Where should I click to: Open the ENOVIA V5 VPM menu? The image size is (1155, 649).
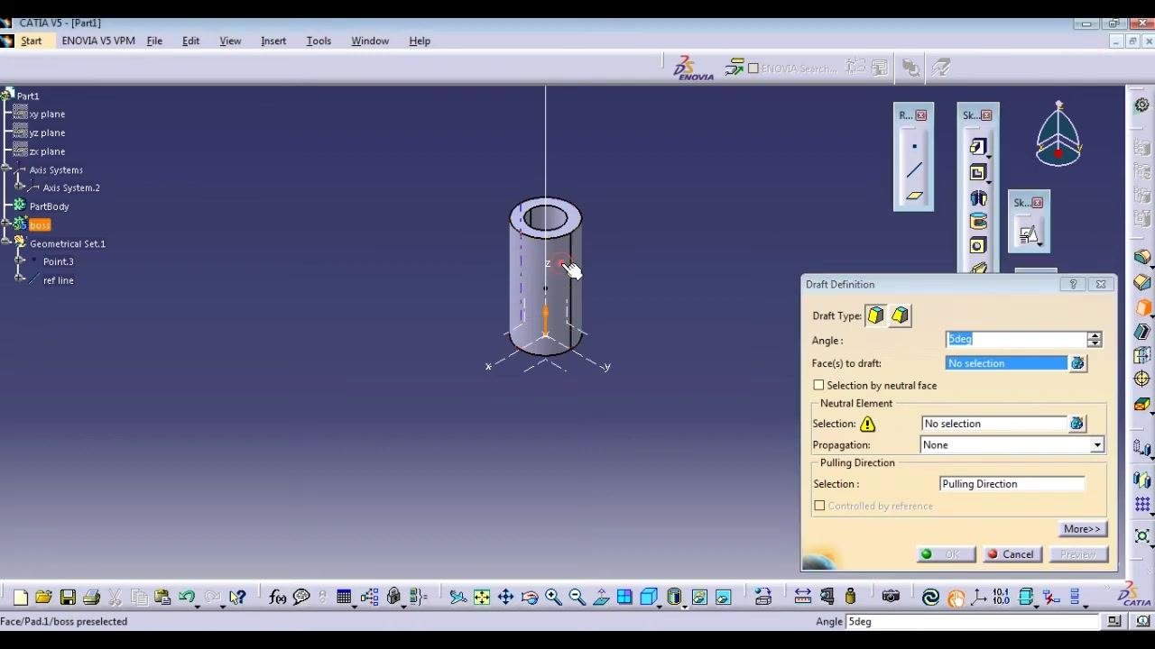point(98,41)
